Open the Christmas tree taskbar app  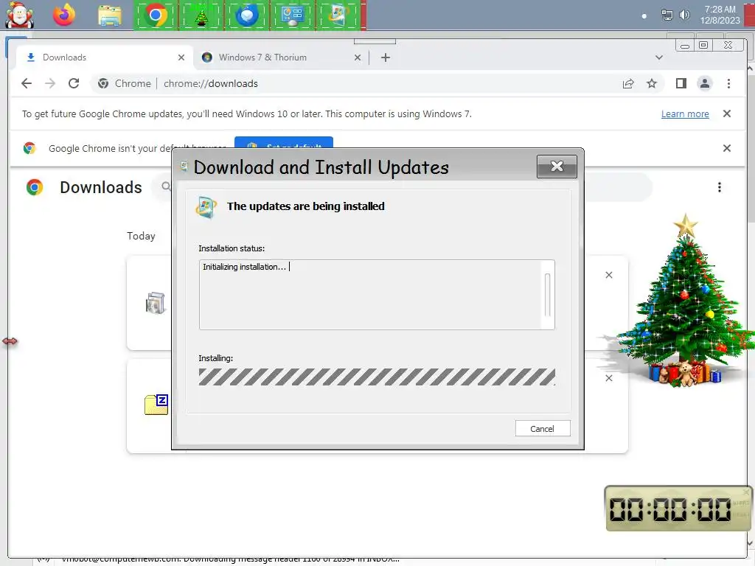point(201,16)
